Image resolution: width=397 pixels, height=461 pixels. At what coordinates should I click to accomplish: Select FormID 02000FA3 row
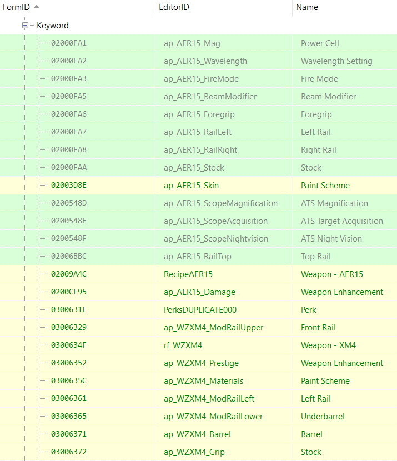click(x=198, y=79)
